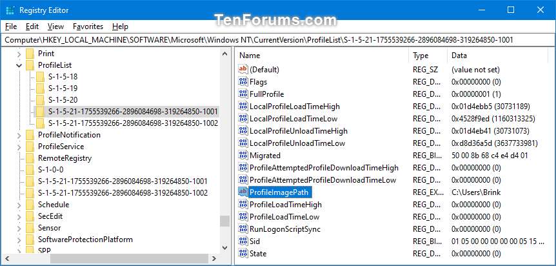Select the Sid value name

[255, 241]
